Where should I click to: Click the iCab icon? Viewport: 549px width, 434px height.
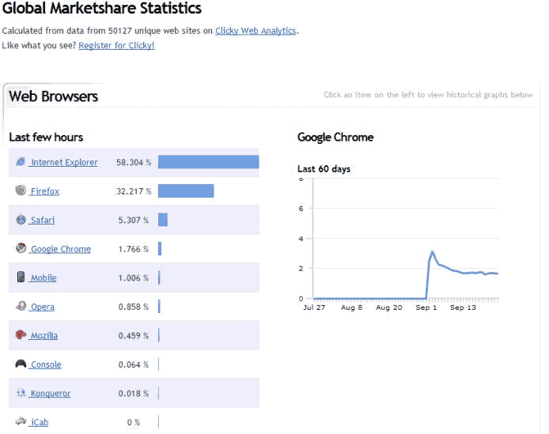pyautogui.click(x=21, y=421)
